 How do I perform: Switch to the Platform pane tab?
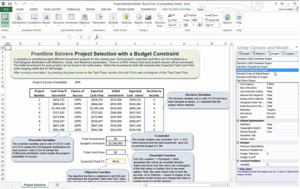[x=259, y=54]
